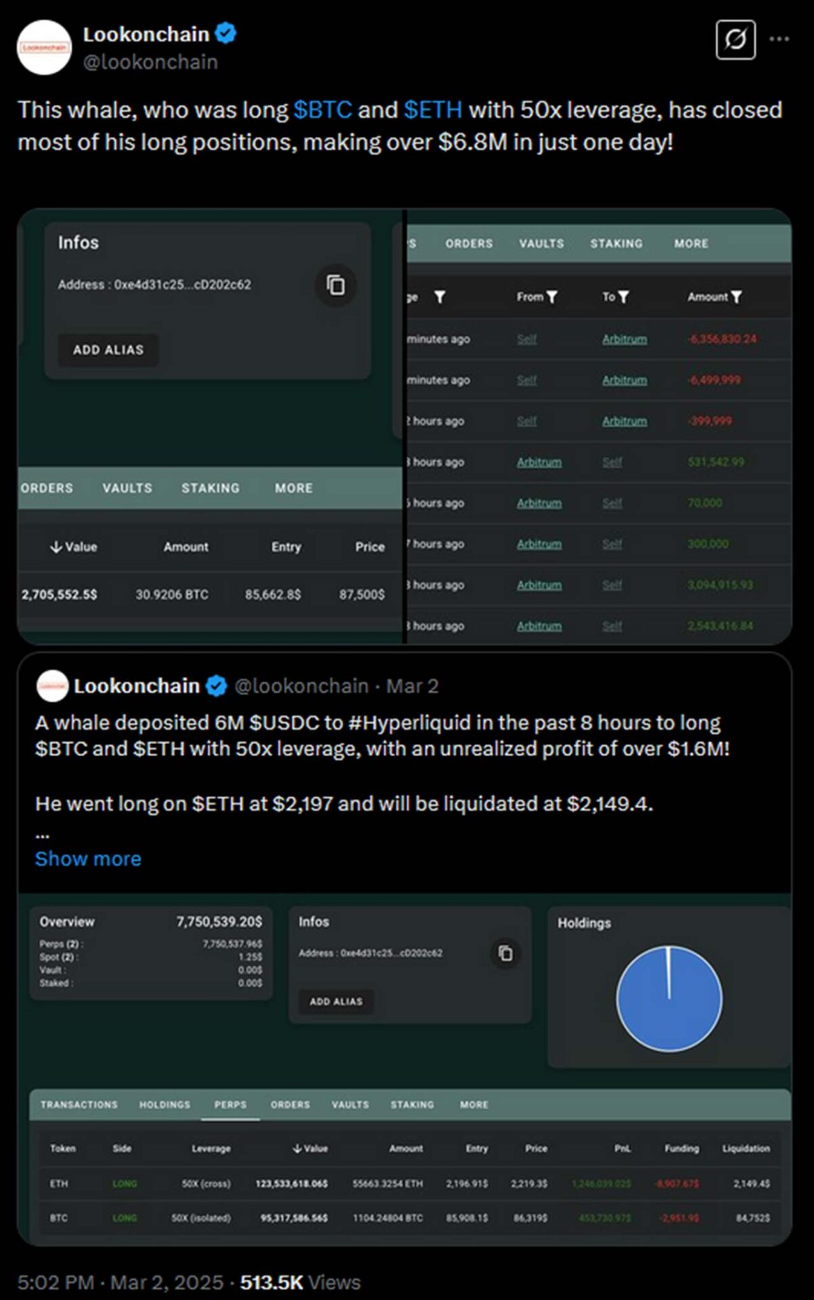Click the 30.9206 BTC amount
The width and height of the screenshot is (814, 1300).
coord(172,594)
